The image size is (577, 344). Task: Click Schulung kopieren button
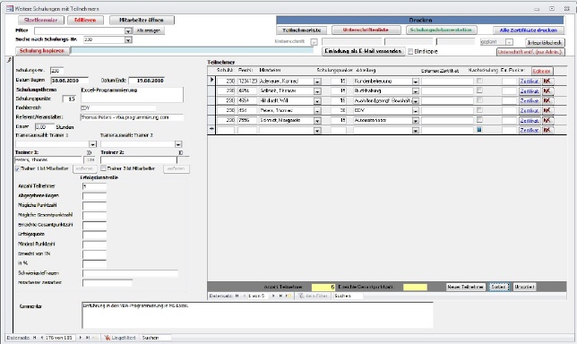[42, 51]
